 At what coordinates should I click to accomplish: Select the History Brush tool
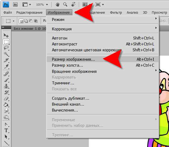click(x=6, y=92)
